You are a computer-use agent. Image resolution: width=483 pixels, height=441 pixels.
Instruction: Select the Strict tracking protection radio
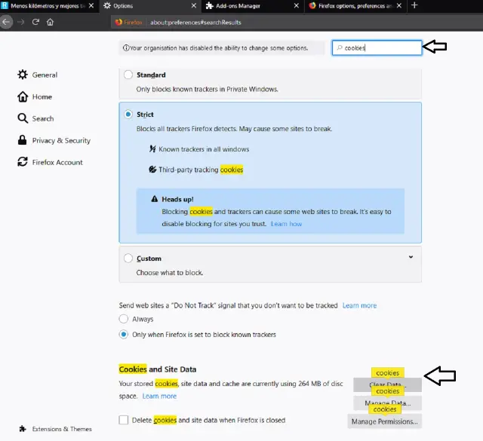coord(128,114)
